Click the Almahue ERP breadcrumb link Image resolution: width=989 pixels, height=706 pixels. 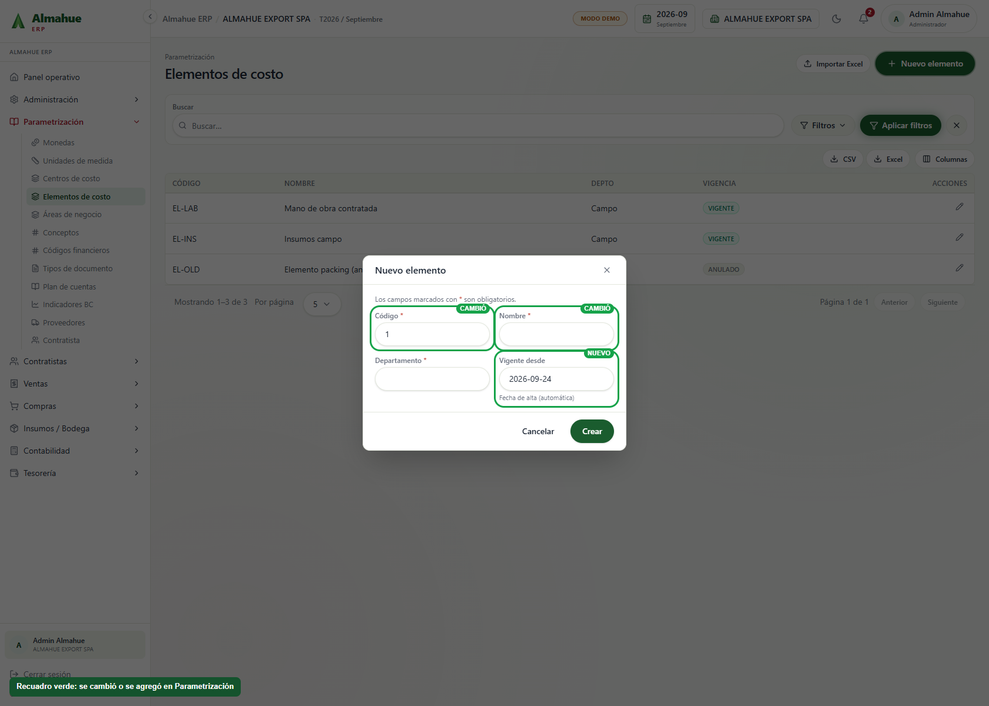(187, 19)
